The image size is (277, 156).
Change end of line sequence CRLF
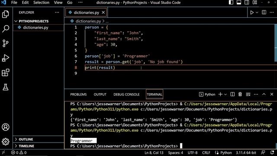coord(206,153)
